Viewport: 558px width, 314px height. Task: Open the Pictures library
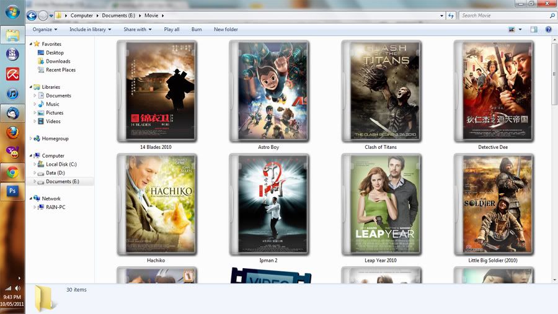coord(55,112)
